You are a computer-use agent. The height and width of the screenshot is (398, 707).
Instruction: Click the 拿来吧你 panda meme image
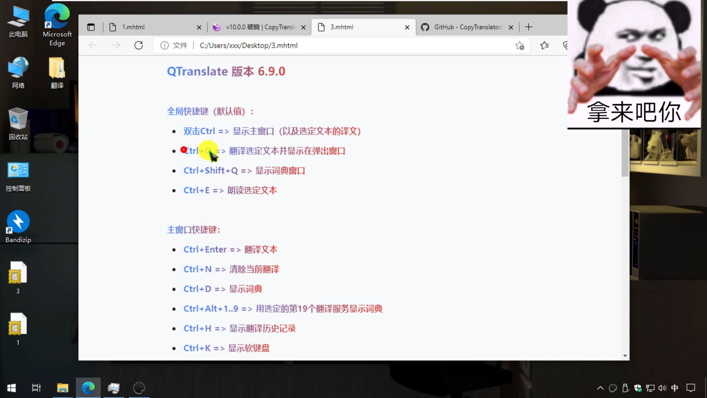(634, 64)
